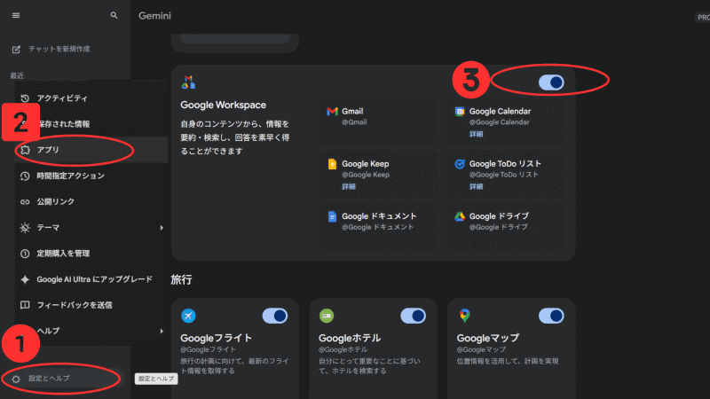Click the Gmail envelope icon
This screenshot has height=399, width=710.
332,112
